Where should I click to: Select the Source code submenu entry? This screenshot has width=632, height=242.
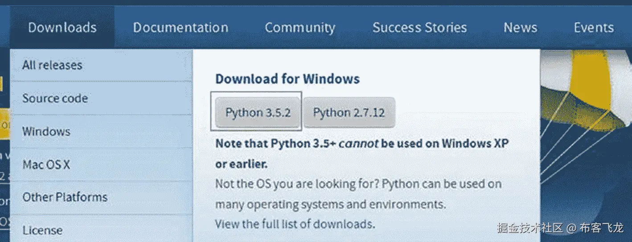(x=55, y=98)
